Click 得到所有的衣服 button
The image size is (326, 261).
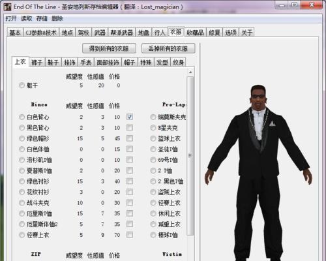click(109, 48)
